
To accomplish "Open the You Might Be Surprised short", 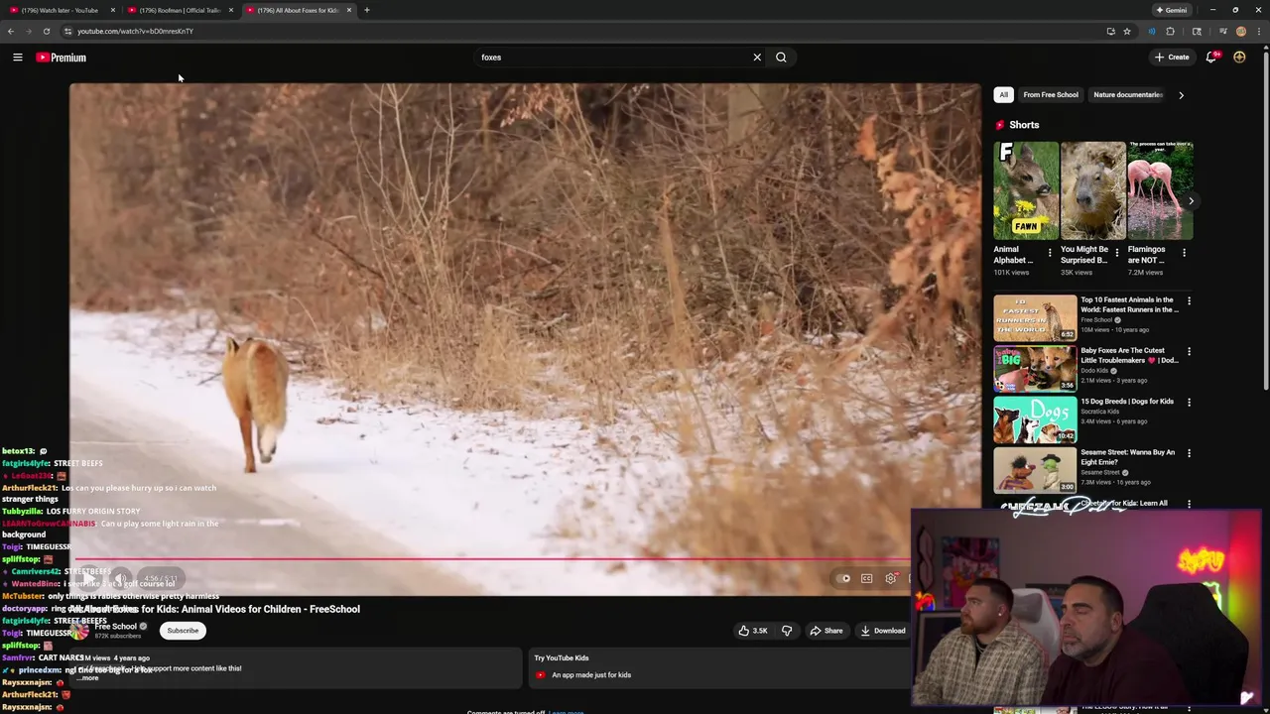I will 1093,190.
